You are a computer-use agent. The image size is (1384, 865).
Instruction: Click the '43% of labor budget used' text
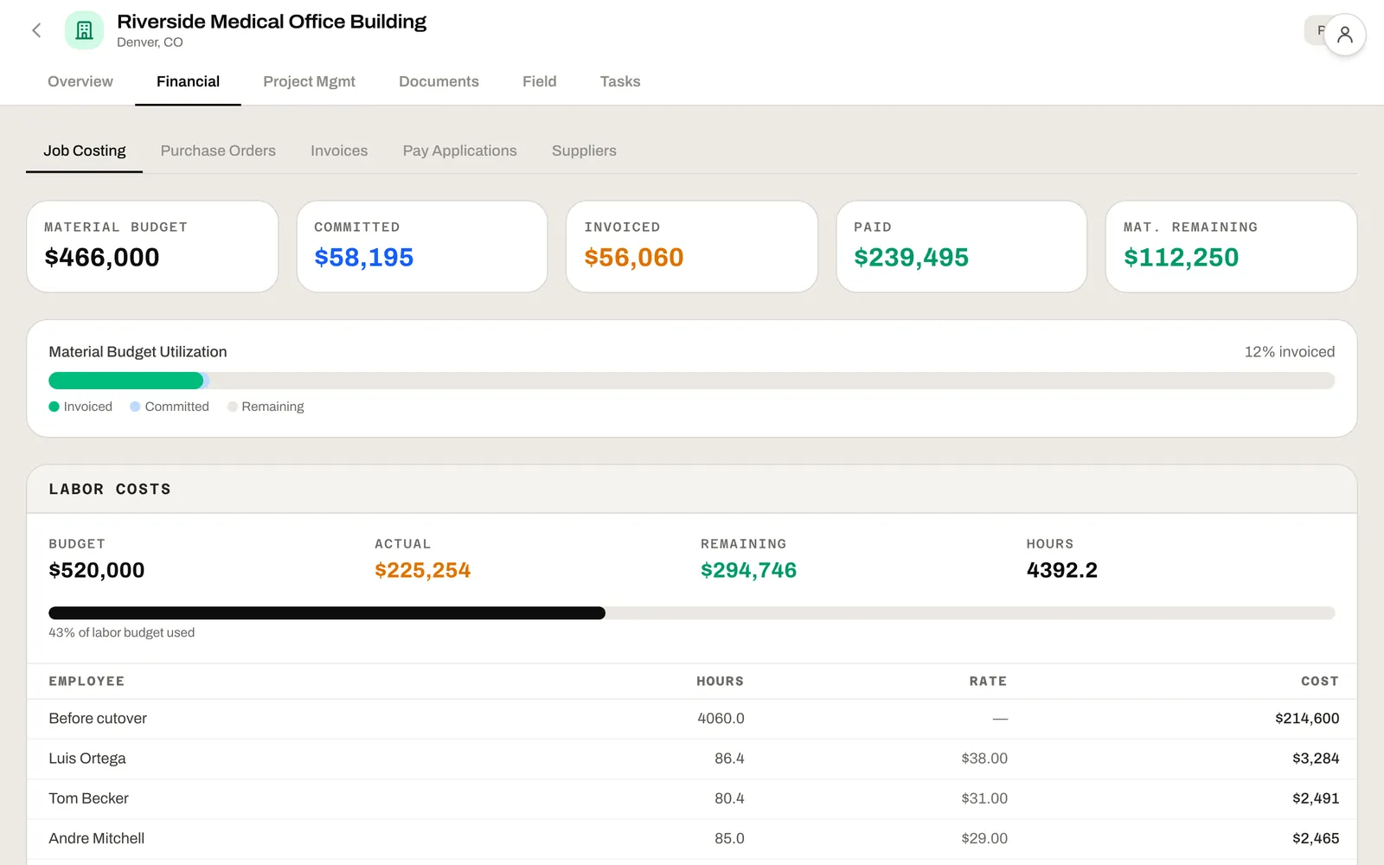click(122, 633)
